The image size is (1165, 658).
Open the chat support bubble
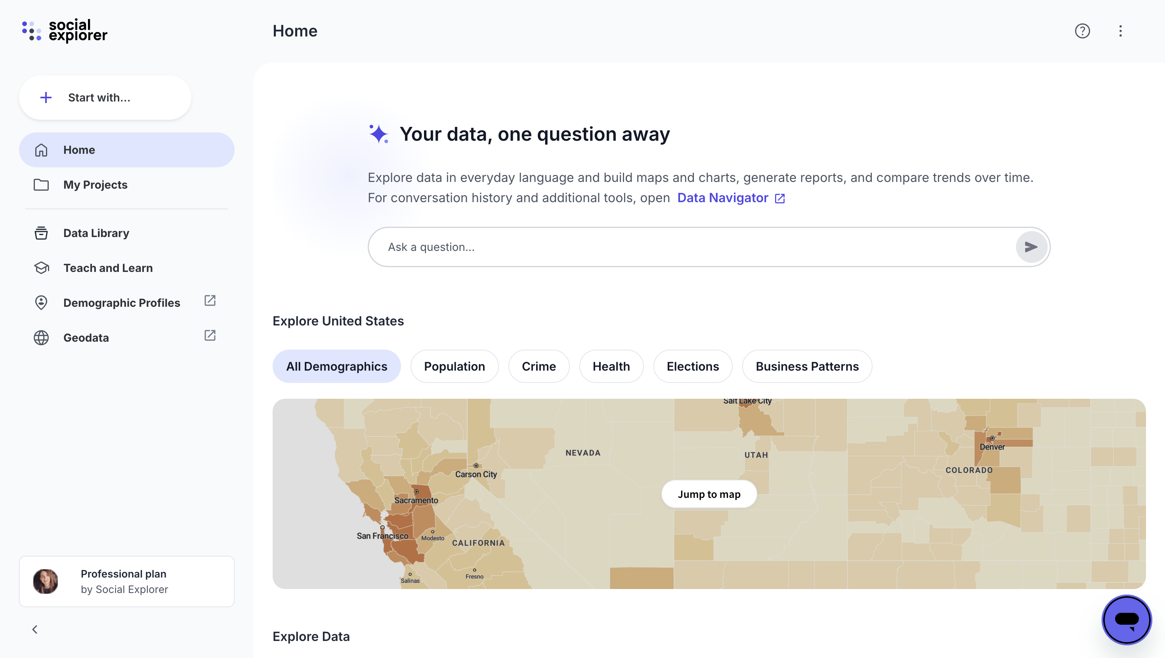(1126, 620)
